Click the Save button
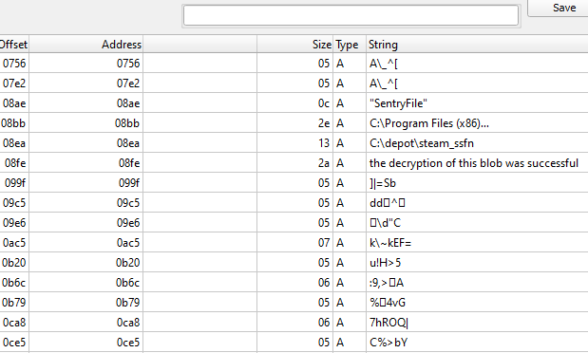Image resolution: width=588 pixels, height=353 pixels. pyautogui.click(x=558, y=8)
